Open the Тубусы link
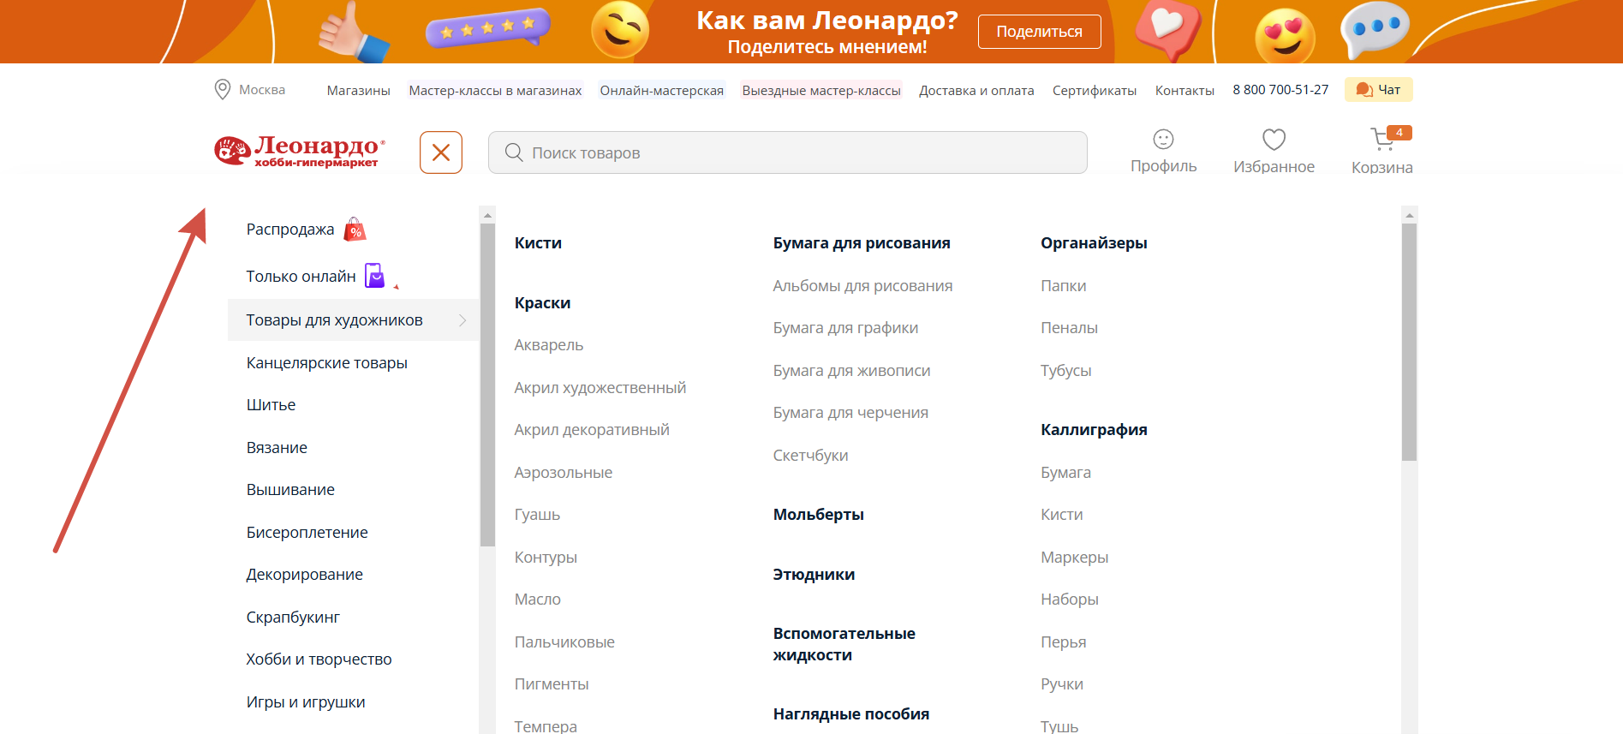1623x734 pixels. [x=1065, y=371]
